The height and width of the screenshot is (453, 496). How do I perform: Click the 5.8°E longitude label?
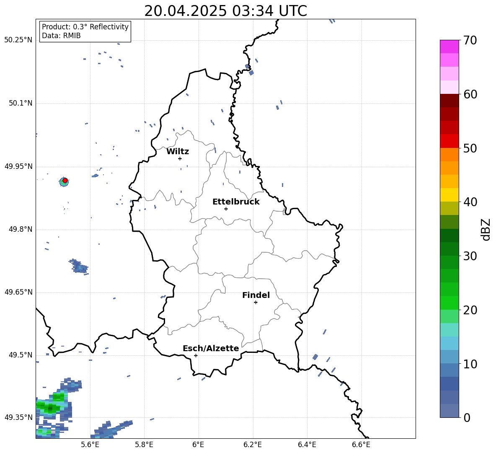(x=144, y=445)
